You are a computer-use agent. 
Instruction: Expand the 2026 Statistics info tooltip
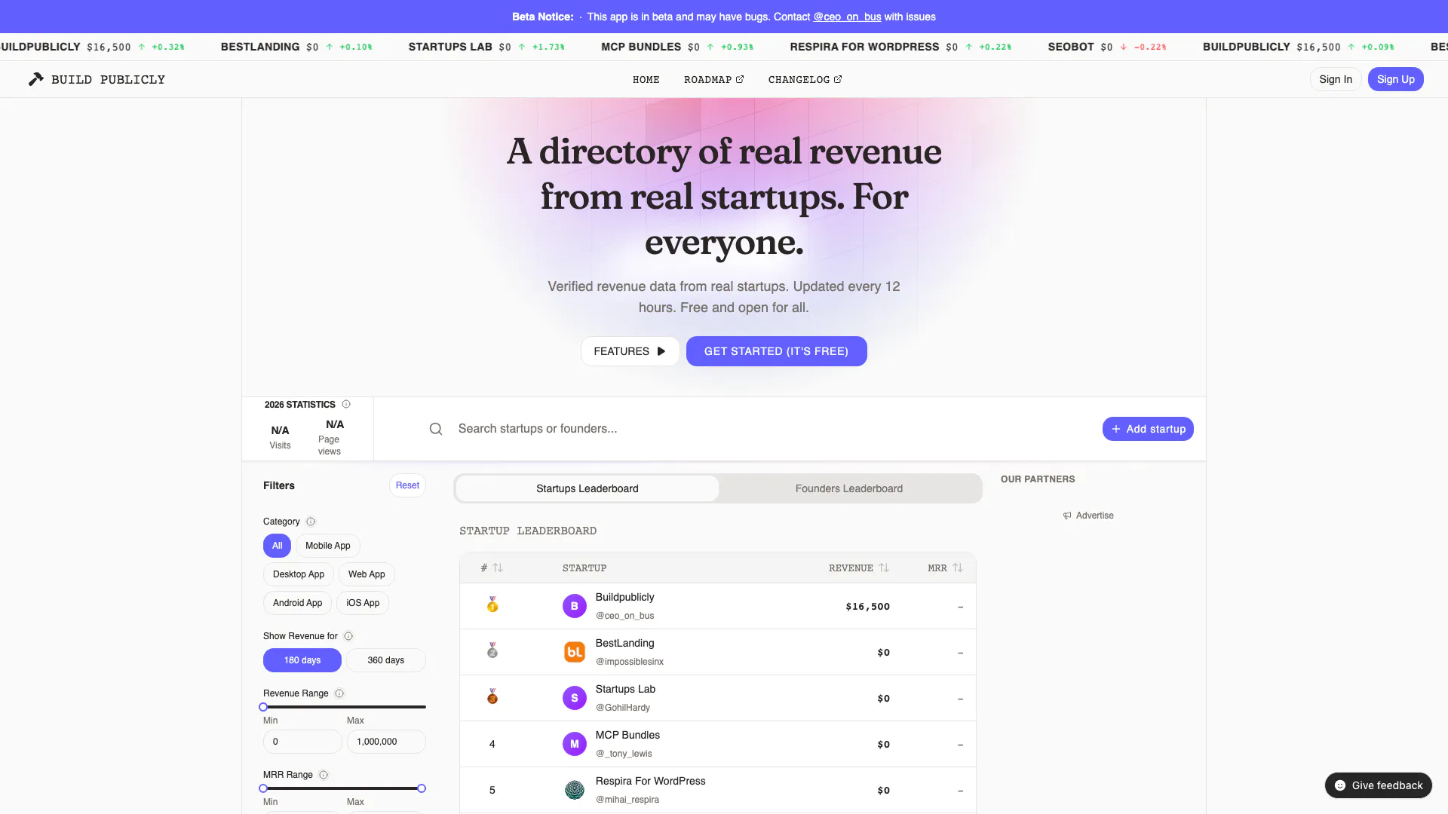click(346, 404)
